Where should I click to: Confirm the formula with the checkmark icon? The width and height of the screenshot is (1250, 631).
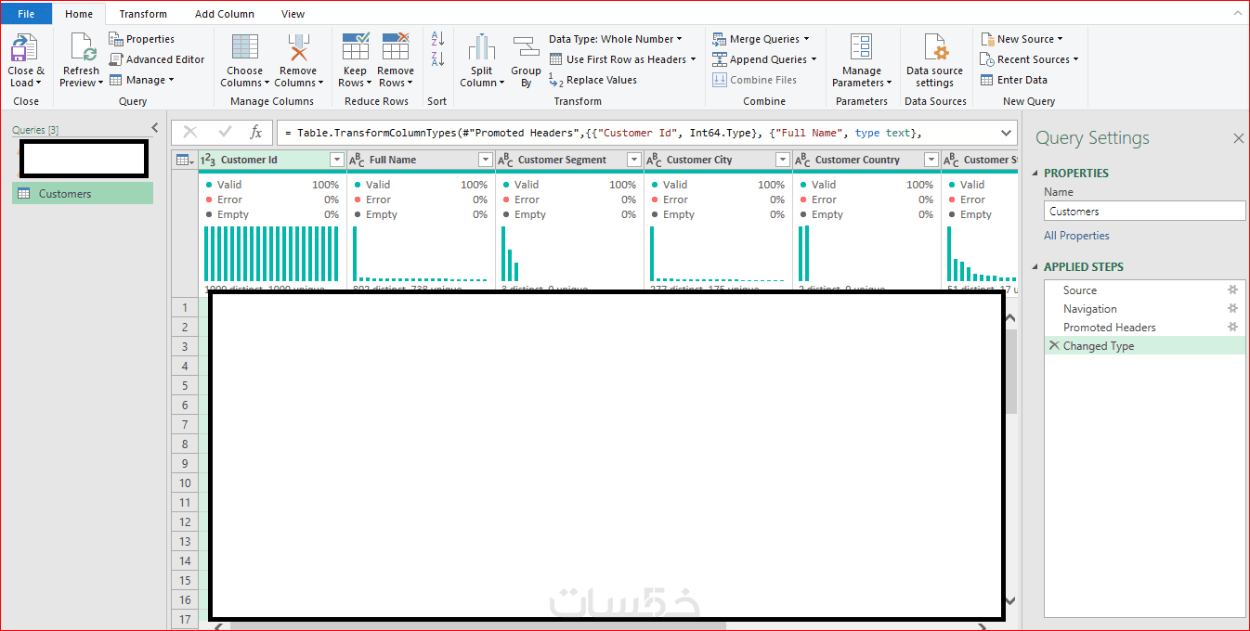click(x=224, y=133)
